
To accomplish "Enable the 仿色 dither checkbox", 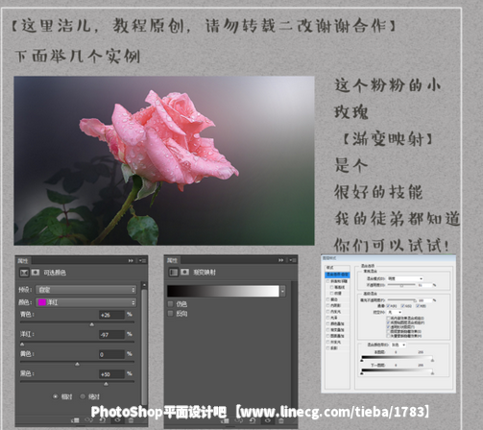I will 170,303.
